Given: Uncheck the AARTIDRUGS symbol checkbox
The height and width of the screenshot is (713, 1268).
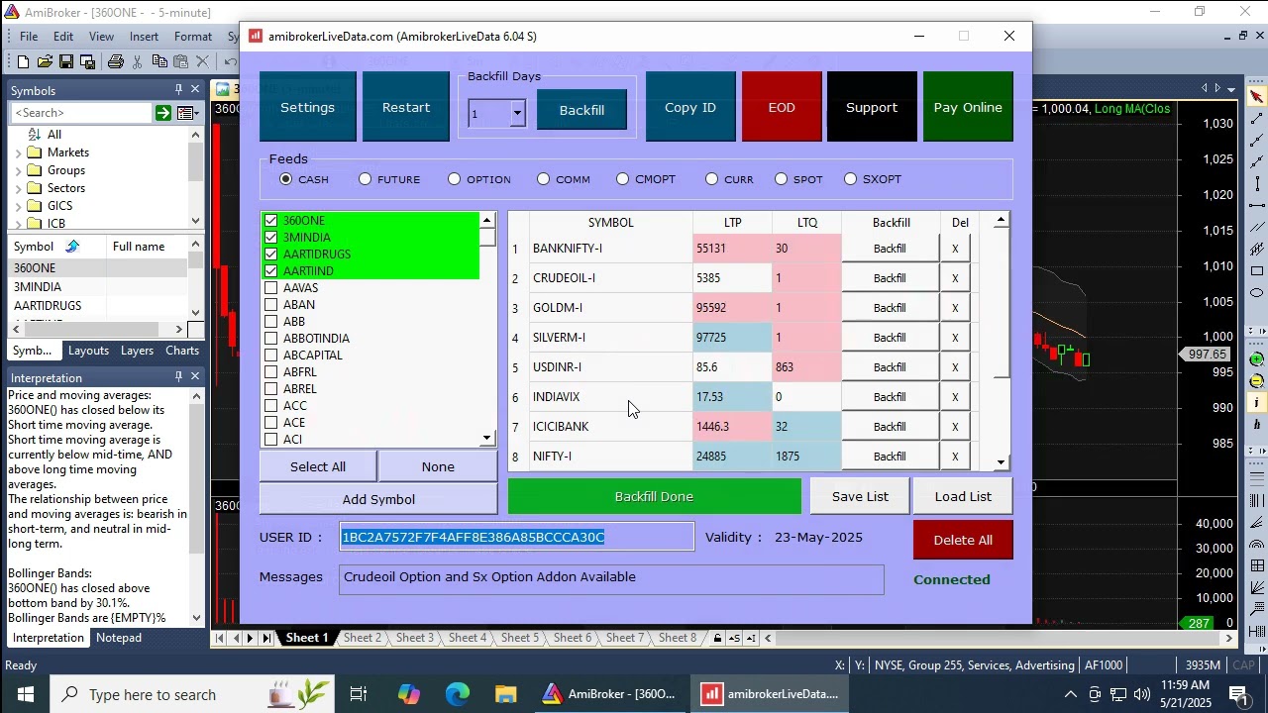Looking at the screenshot, I should coord(270,255).
